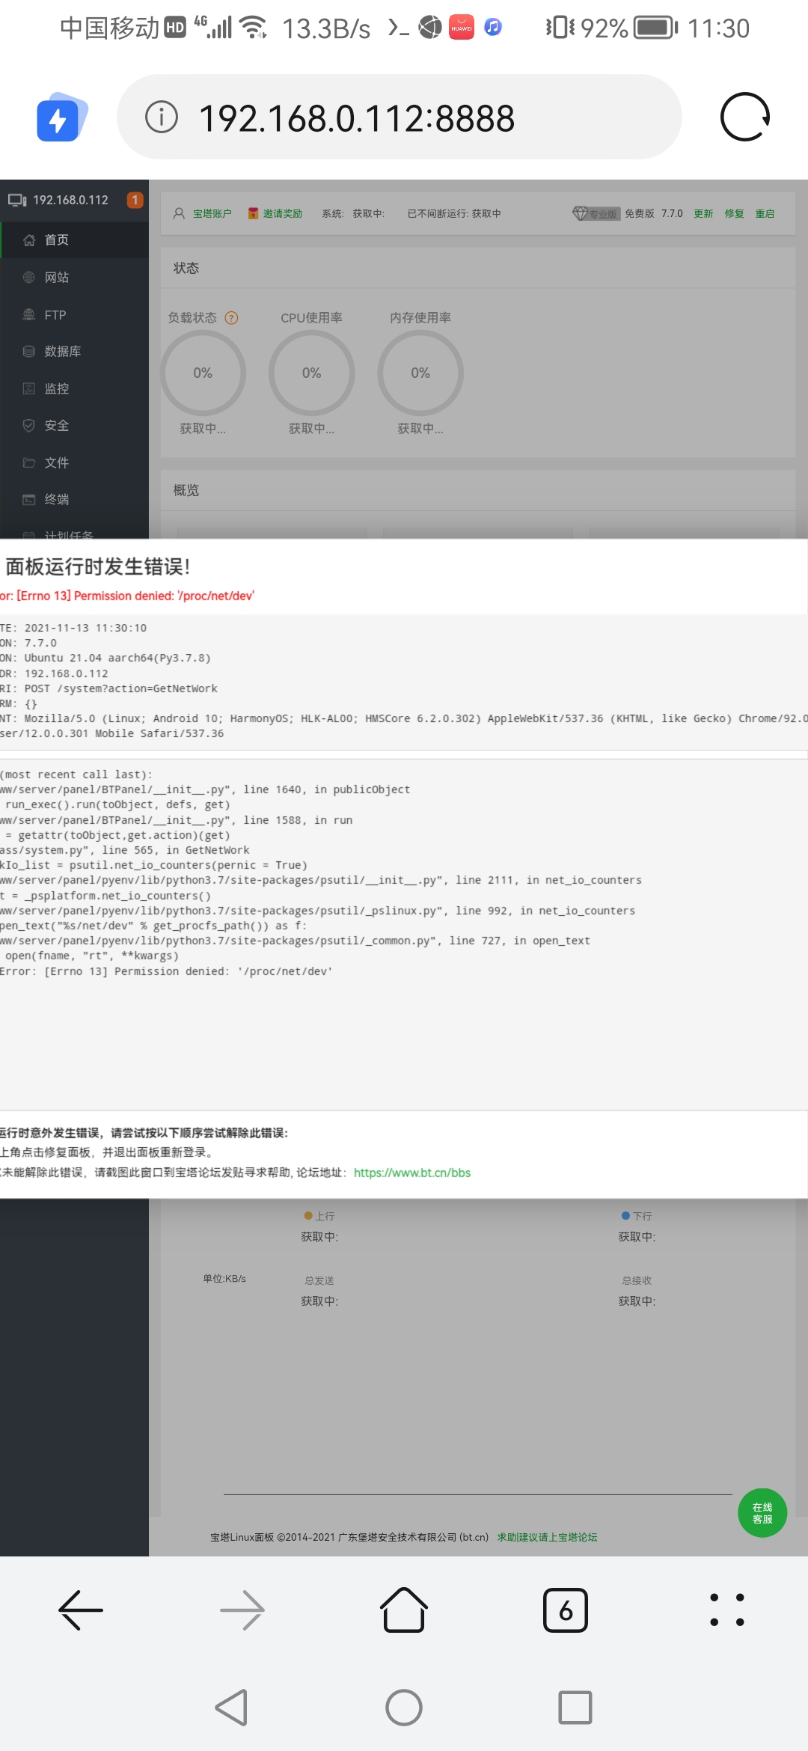Open the 邀请奖励 link
The height and width of the screenshot is (1751, 808).
(282, 214)
